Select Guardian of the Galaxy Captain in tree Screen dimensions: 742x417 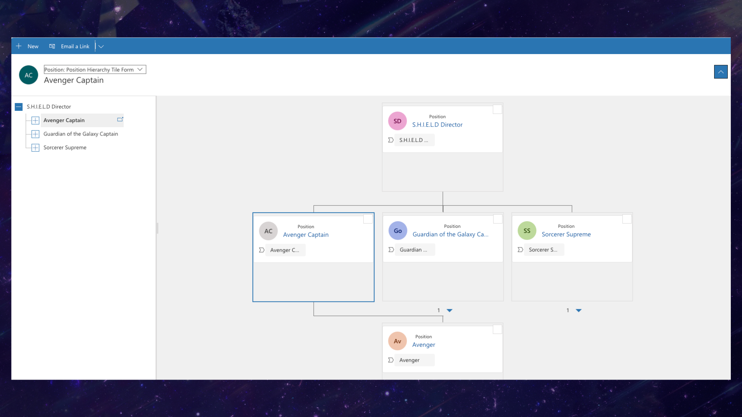[x=81, y=134]
